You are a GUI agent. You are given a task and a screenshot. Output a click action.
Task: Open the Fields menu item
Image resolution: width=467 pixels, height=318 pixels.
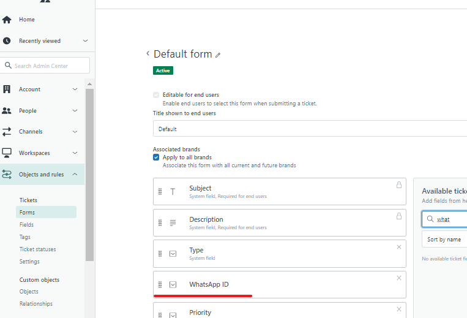[x=26, y=225]
